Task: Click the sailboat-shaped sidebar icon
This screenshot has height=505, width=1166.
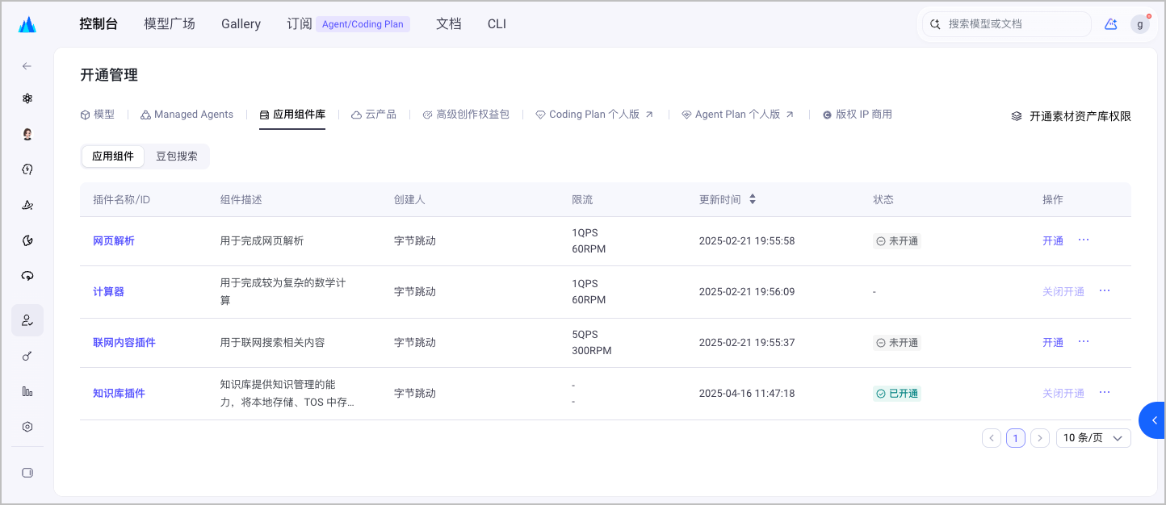Action: (27, 205)
